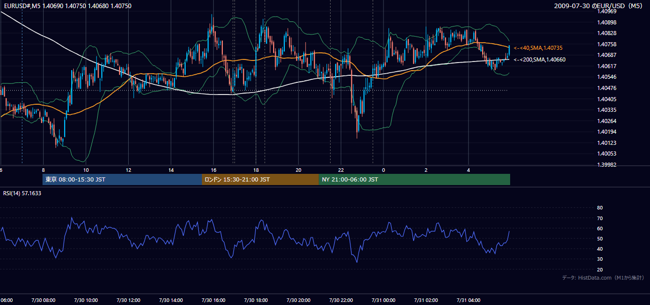Click price axis value 1.40264
650x305 pixels.
tap(606, 121)
